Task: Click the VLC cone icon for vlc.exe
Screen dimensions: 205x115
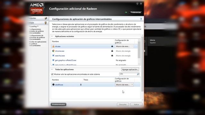Action: point(53,46)
